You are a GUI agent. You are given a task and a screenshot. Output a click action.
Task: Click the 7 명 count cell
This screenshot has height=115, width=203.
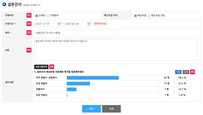[167, 89]
